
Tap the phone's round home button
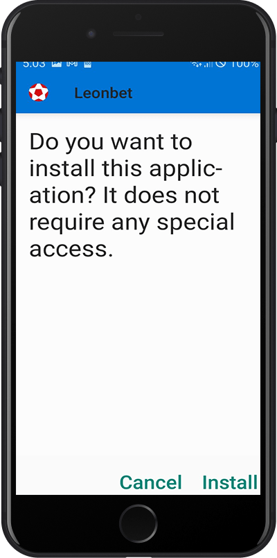tap(138, 523)
